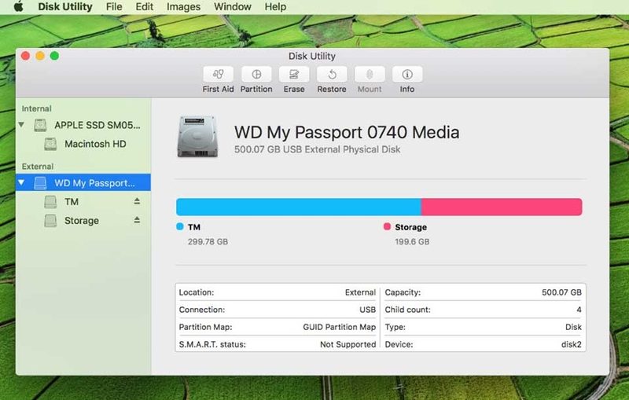
Task: Click the blue TM legend dot
Action: coord(180,226)
